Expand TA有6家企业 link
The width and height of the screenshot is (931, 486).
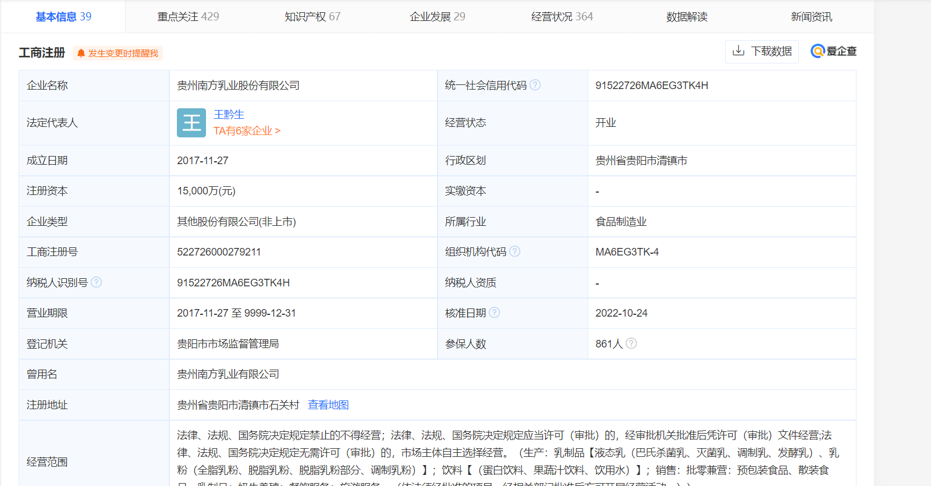(247, 131)
